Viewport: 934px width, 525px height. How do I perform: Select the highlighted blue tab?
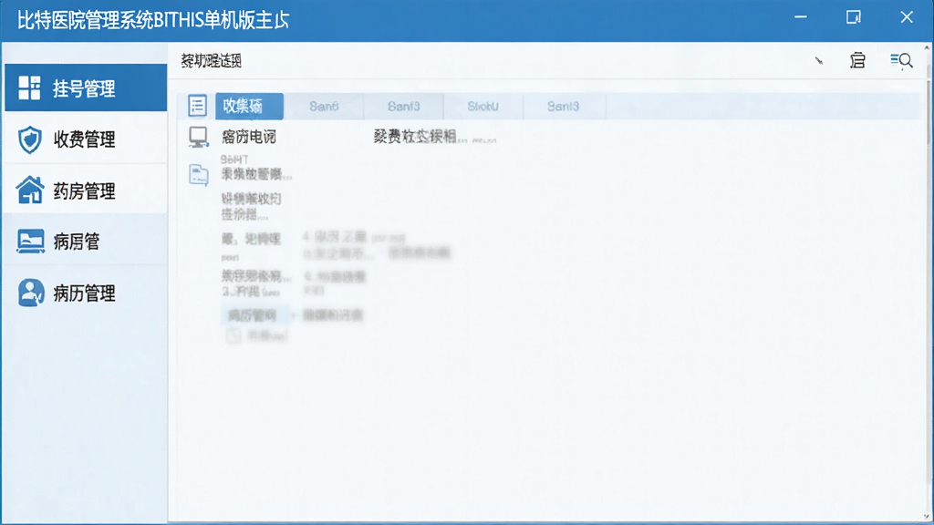point(250,106)
